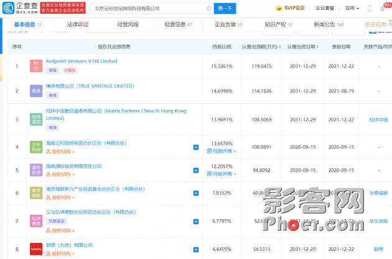View 股权结构 for 南京瑞联

(x=60, y=198)
